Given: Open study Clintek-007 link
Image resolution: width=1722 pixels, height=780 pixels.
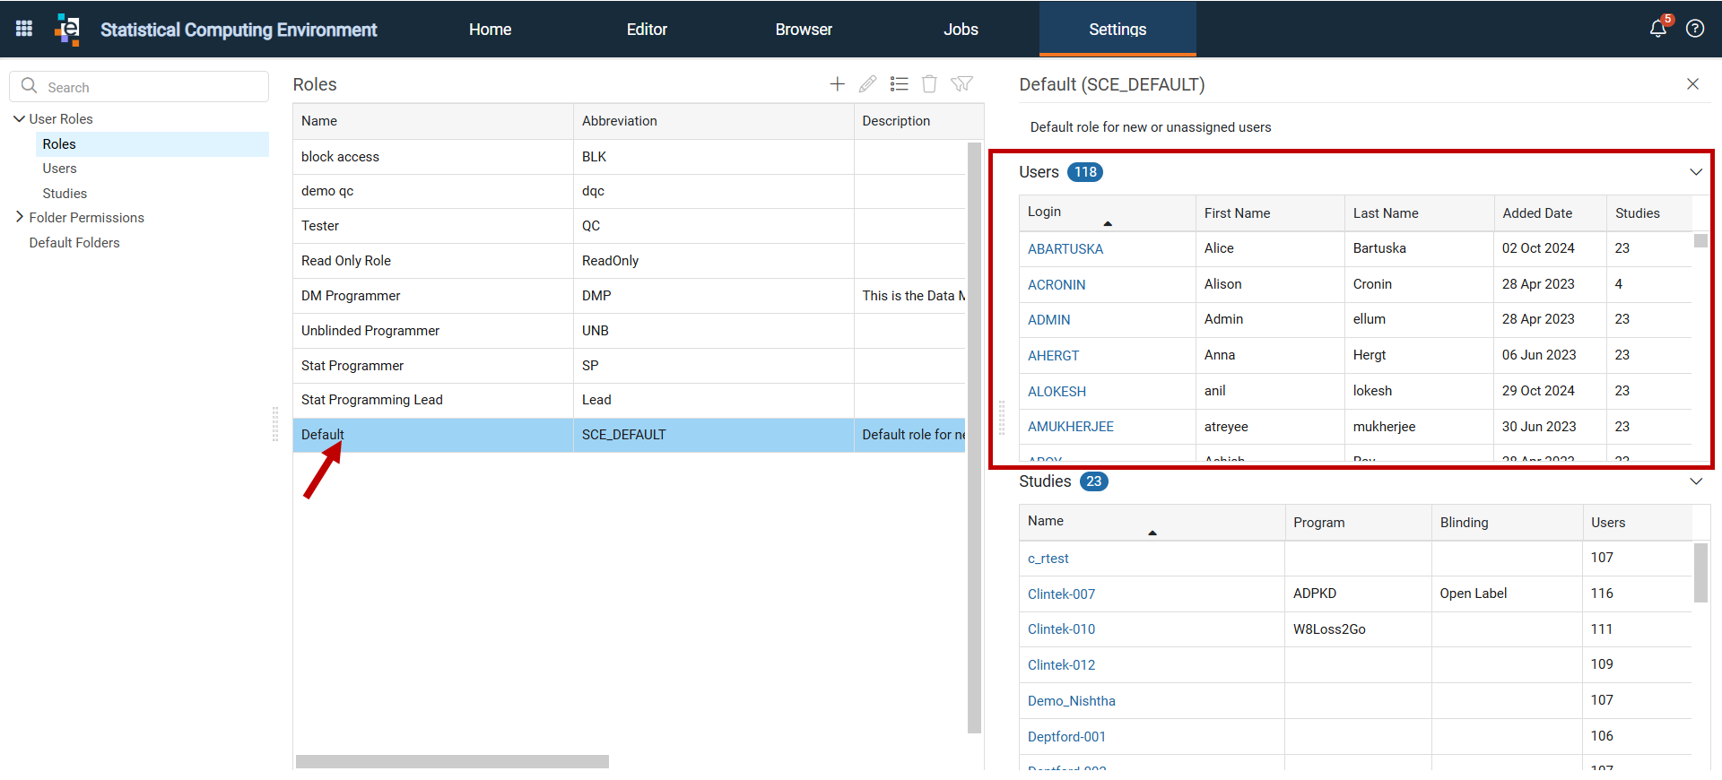Looking at the screenshot, I should point(1061,594).
